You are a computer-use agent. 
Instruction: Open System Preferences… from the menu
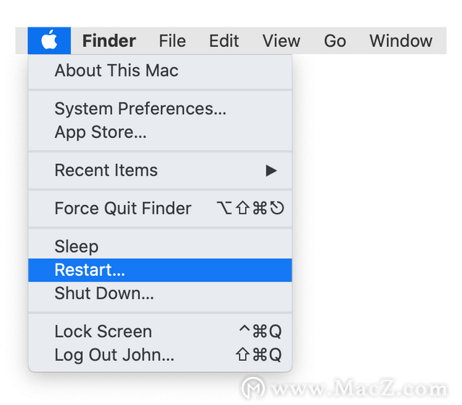(160, 109)
